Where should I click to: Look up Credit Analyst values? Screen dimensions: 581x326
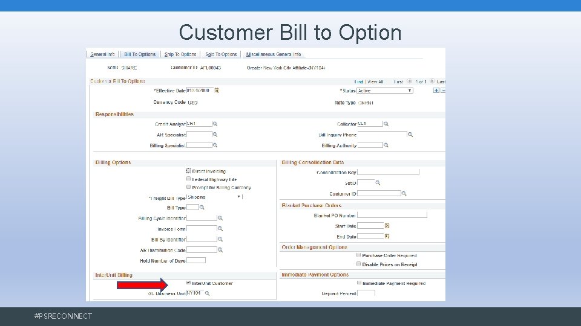[x=215, y=124]
